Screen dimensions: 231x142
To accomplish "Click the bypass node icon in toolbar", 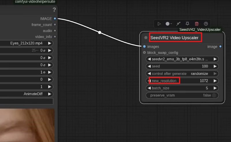I will [x=178, y=24].
